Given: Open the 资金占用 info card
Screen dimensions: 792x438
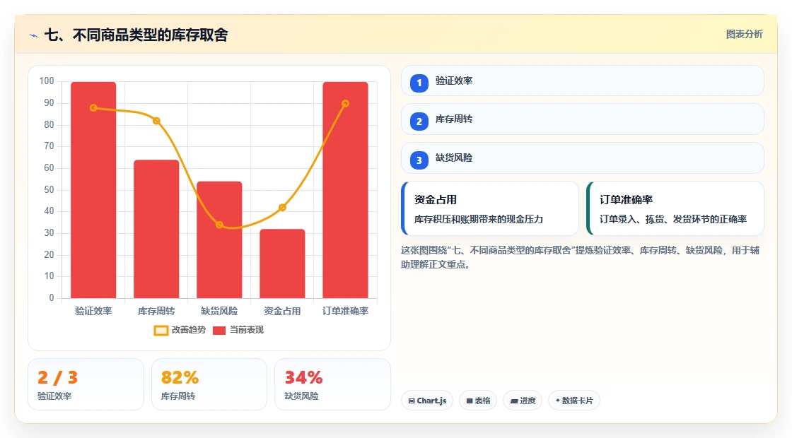Looking at the screenshot, I should click(489, 208).
